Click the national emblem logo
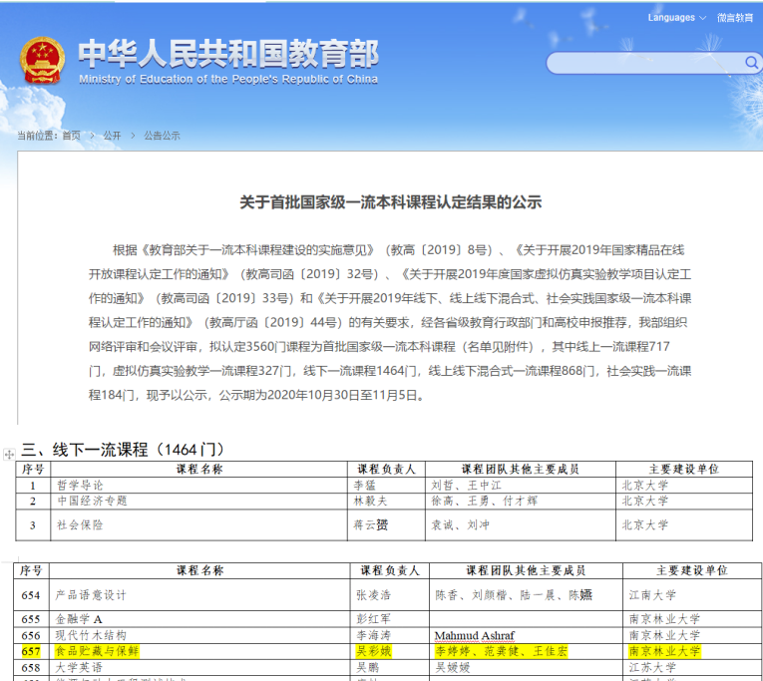Screen dimensions: 763x681 coord(42,61)
